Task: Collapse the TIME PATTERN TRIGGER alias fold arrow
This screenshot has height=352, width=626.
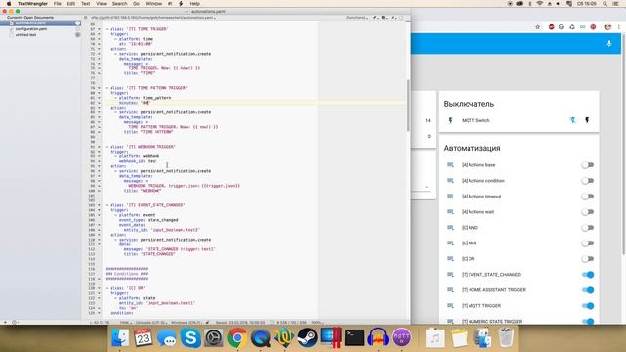Action: pyautogui.click(x=99, y=88)
